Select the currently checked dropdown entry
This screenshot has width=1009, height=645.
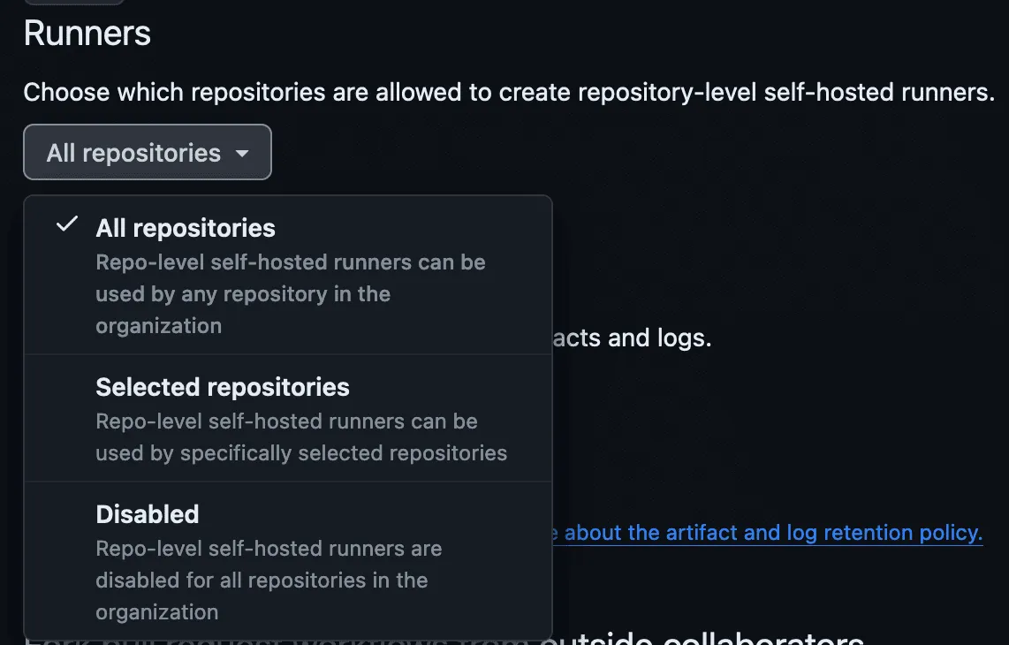186,227
